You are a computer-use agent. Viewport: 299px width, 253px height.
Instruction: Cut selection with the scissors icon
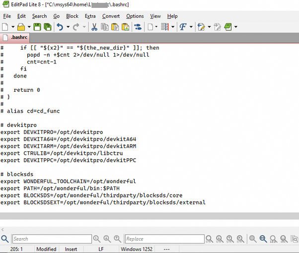point(94,27)
